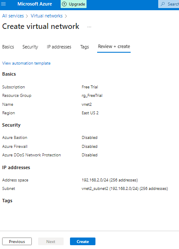This screenshot has height=249, width=179.
Task: Select the Review + create tab
Action: (114, 47)
